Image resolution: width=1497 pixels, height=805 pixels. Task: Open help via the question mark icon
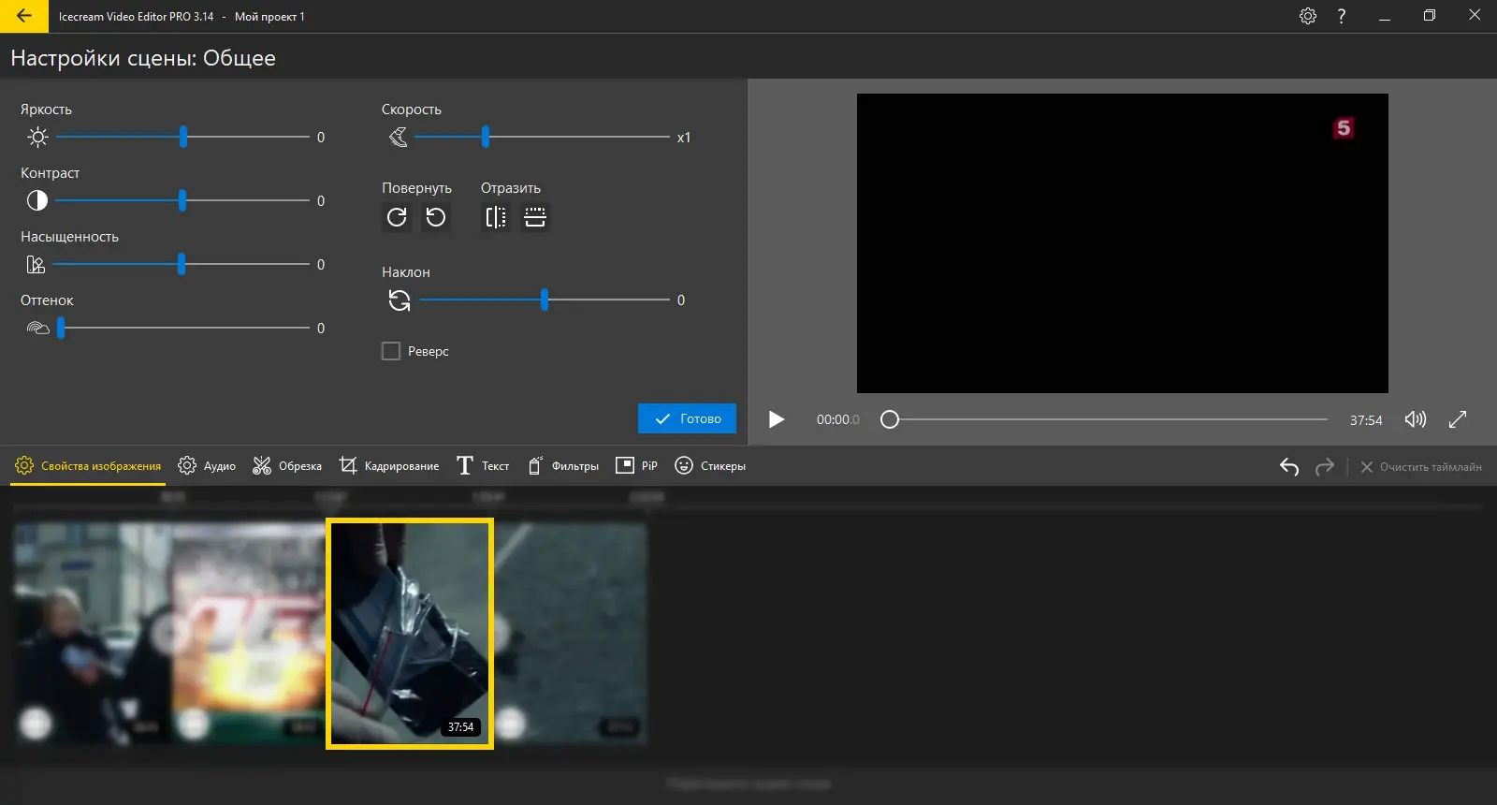click(x=1342, y=16)
